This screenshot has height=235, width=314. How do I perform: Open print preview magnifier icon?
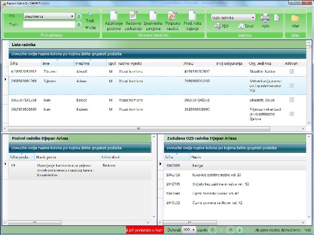point(277,17)
